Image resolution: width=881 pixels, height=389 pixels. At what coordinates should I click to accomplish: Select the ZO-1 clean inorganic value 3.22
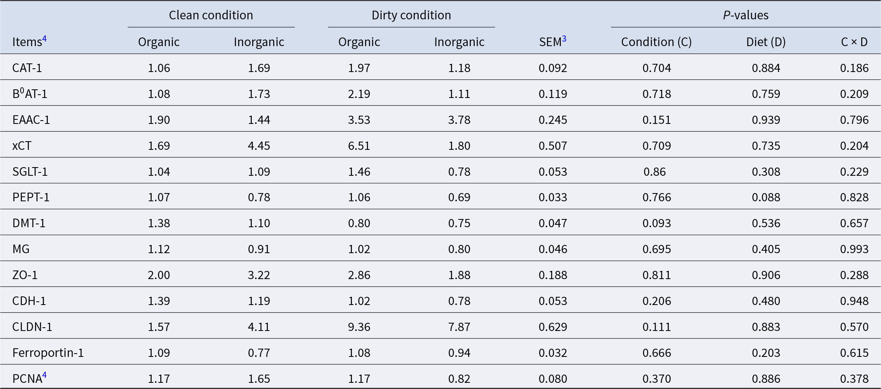pyautogui.click(x=259, y=275)
